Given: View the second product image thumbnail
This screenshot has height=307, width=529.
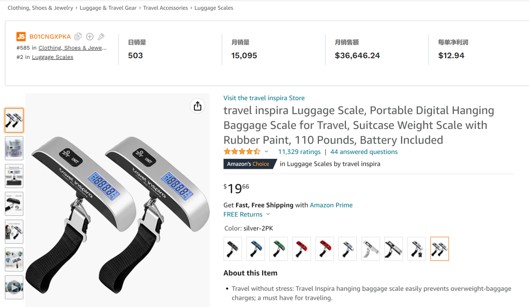Looking at the screenshot, I should tap(14, 148).
